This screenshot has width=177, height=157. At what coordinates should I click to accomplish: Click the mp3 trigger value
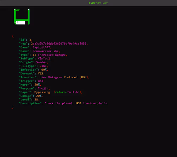[x=40, y=81]
